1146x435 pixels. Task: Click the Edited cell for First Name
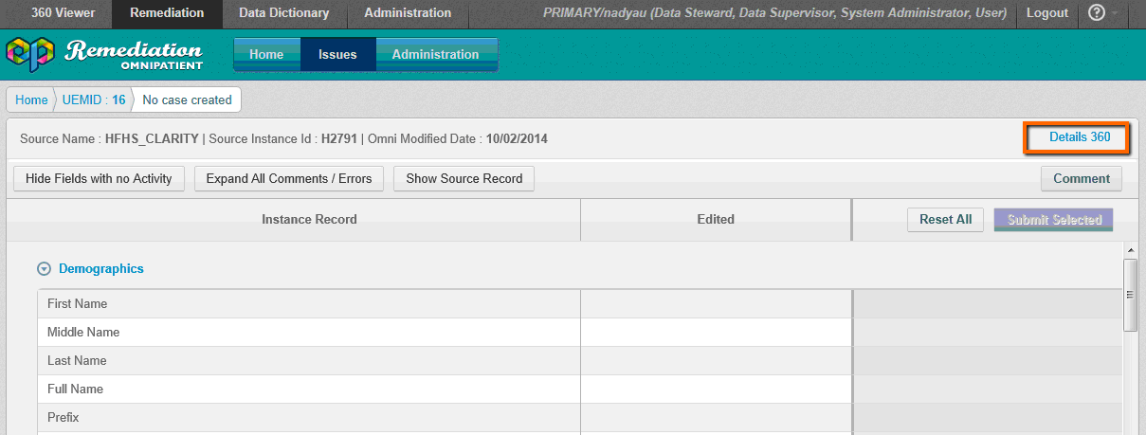[716, 304]
